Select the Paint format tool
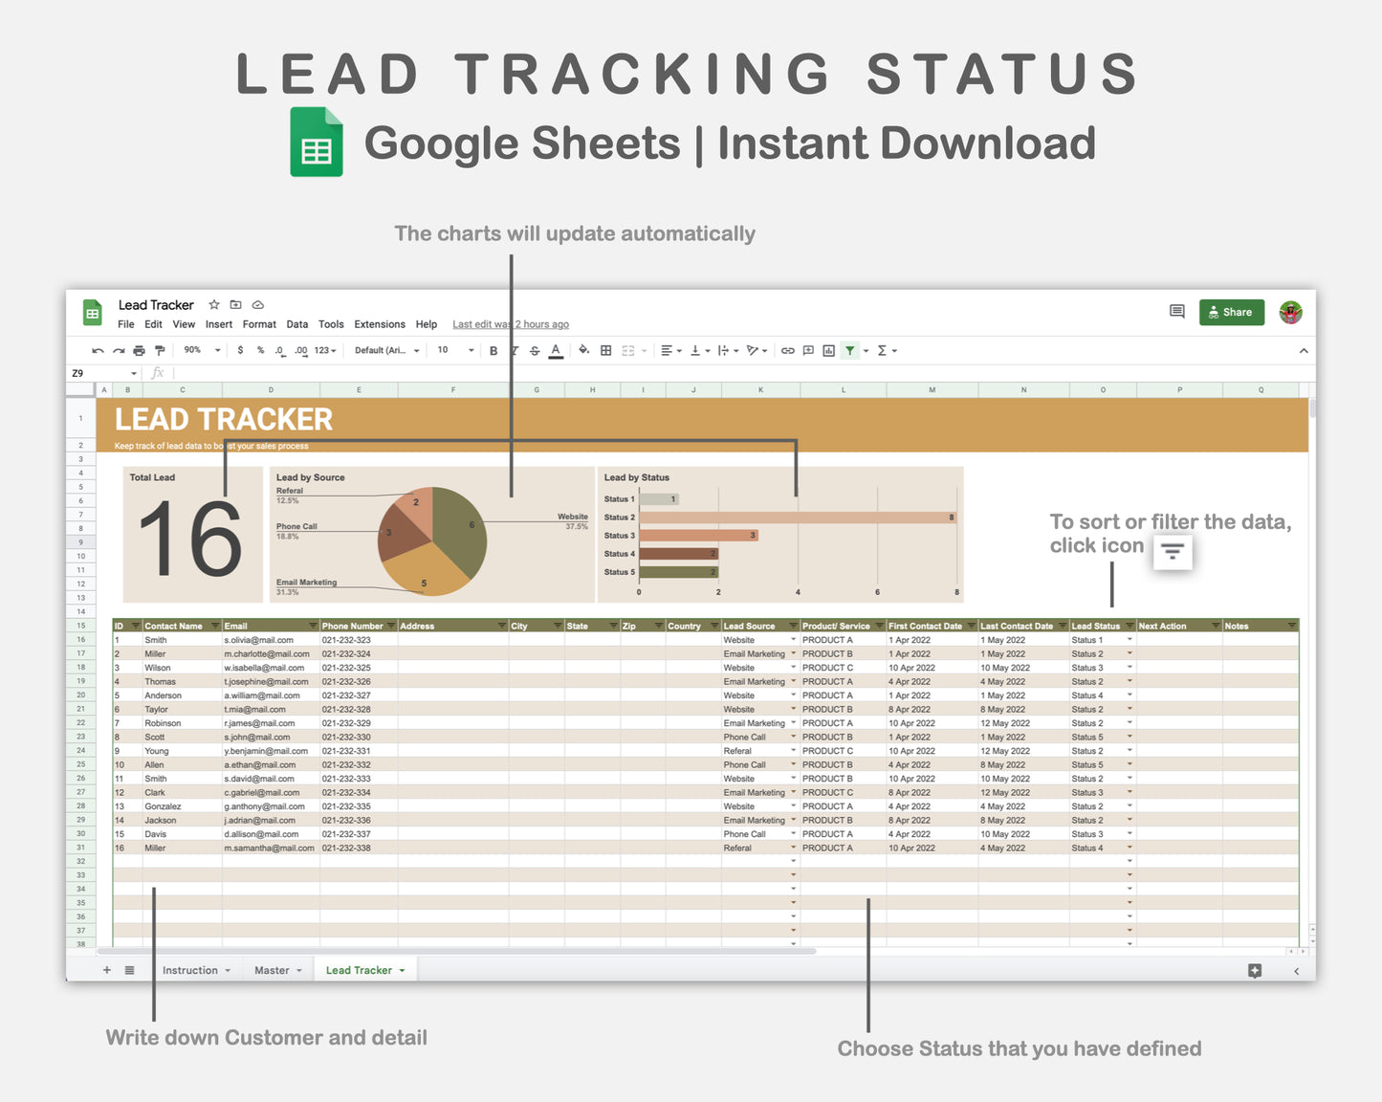 tap(161, 350)
